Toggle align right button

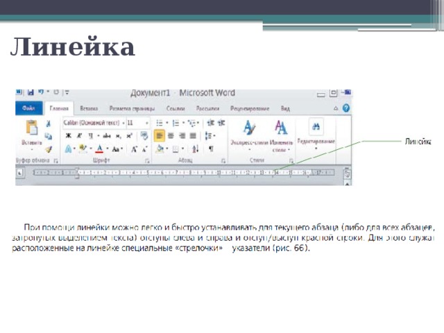182,136
